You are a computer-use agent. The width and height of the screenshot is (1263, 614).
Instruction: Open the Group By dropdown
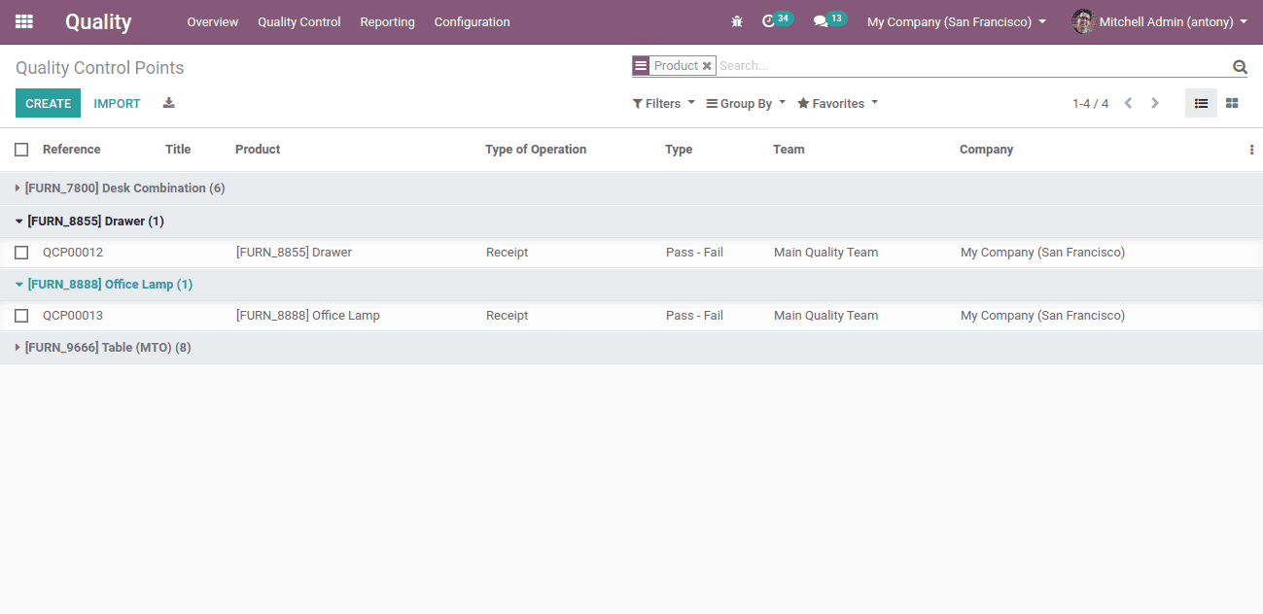(x=746, y=103)
